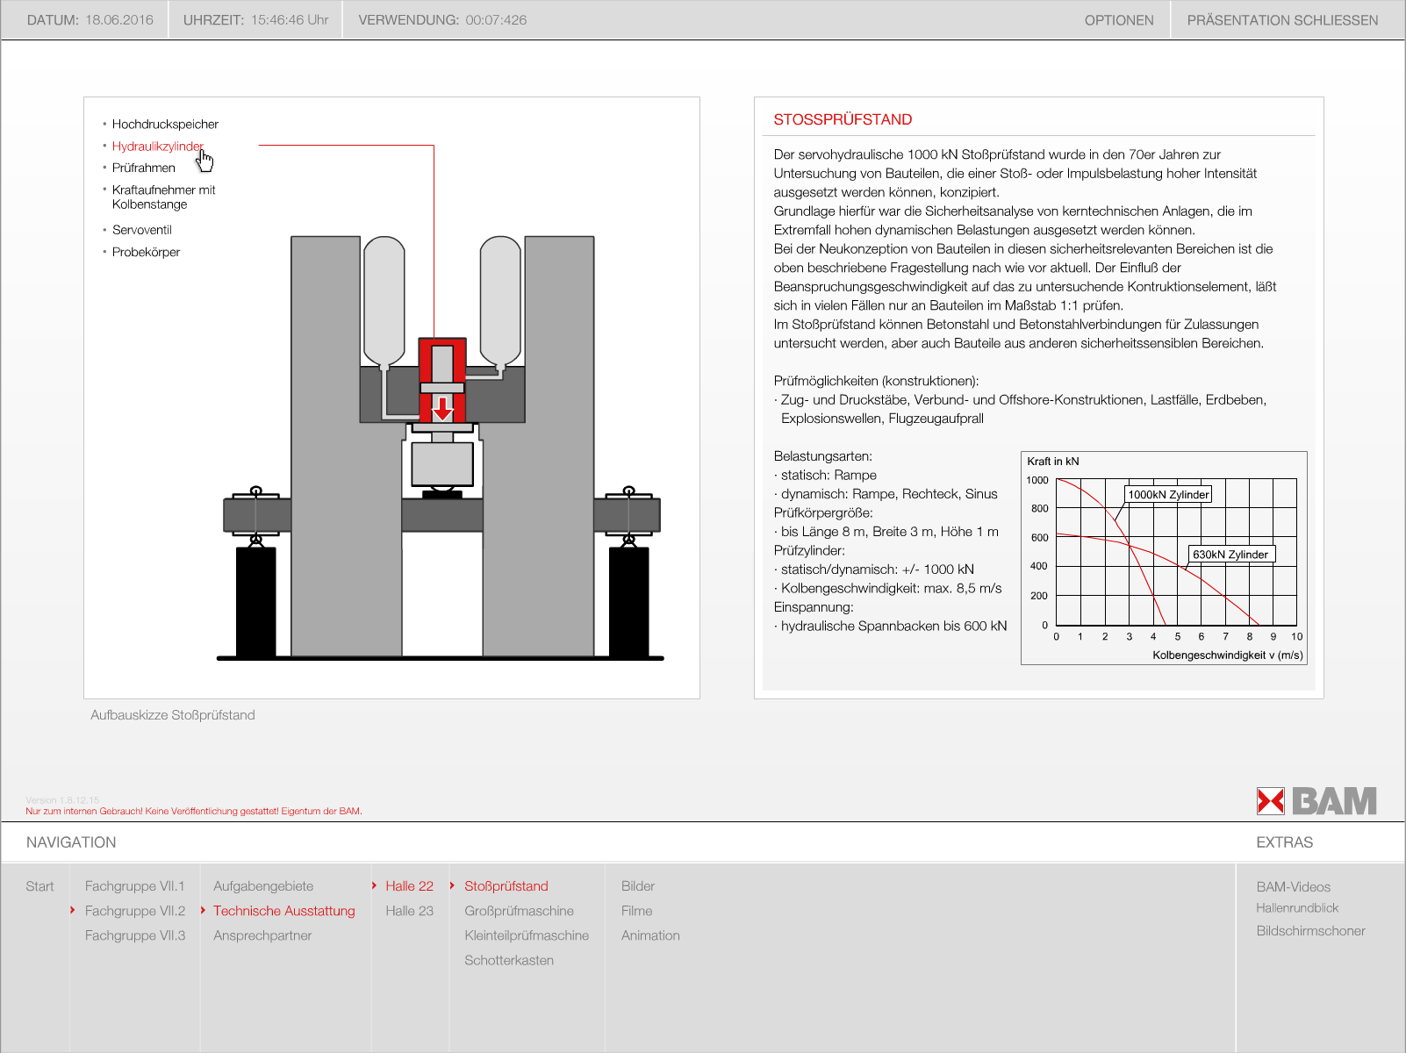The height and width of the screenshot is (1053, 1406).
Task: Open Fachgruppe VII.1 section
Action: (134, 886)
